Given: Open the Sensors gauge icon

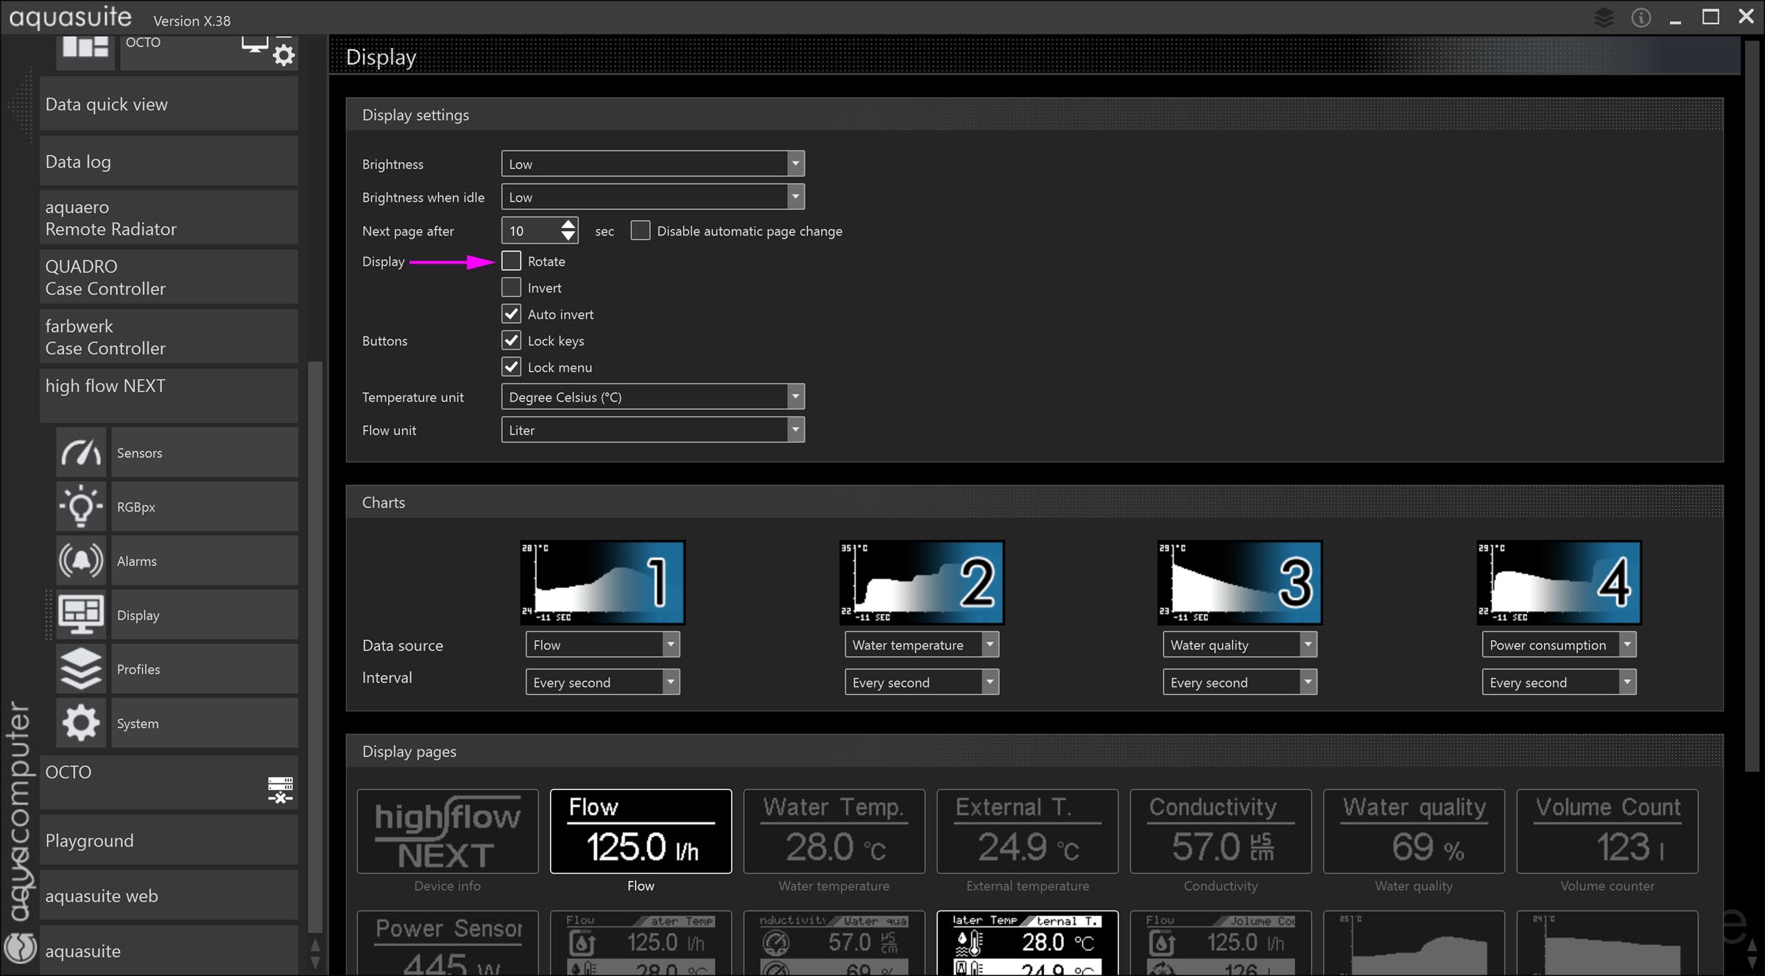Looking at the screenshot, I should click(81, 453).
